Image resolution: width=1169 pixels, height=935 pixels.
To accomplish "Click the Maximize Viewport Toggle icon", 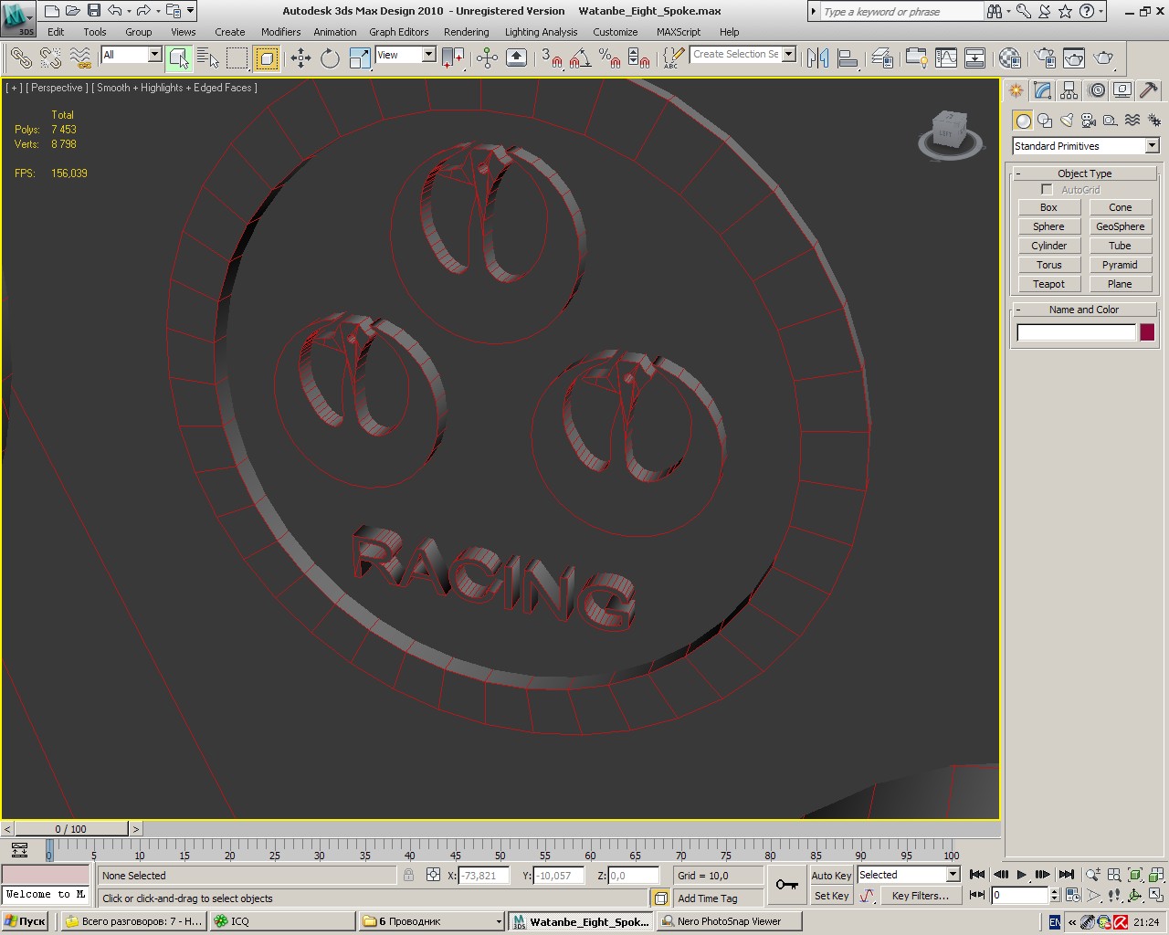I will click(1156, 896).
